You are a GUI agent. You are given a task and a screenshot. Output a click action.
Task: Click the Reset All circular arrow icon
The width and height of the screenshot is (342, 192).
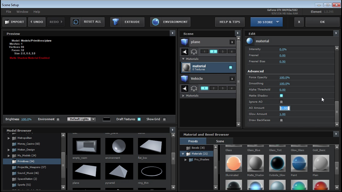[x=76, y=22]
